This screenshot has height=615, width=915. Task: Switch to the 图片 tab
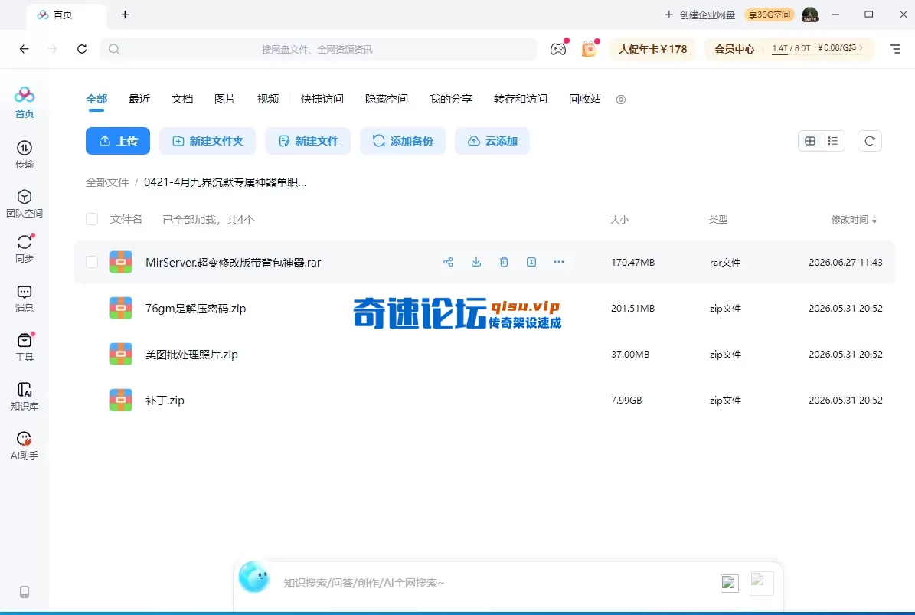(x=224, y=100)
